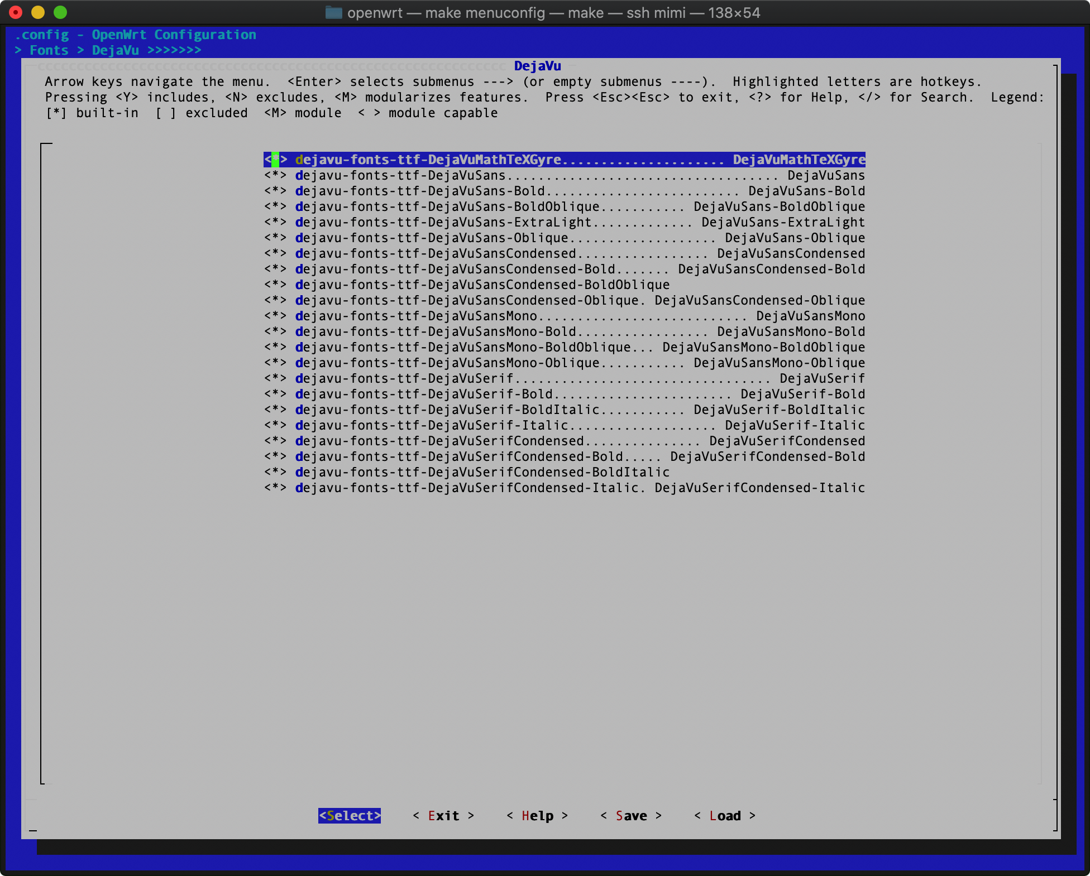The image size is (1090, 876).
Task: Toggle marker for DejaVuSans-Bold package
Action: [275, 191]
